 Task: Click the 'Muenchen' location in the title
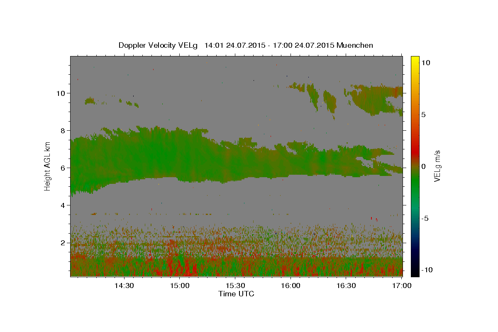[x=355, y=45]
